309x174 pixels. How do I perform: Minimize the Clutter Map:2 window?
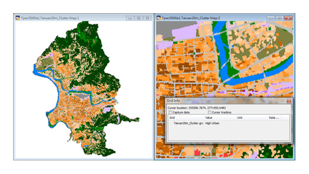click(x=271, y=18)
